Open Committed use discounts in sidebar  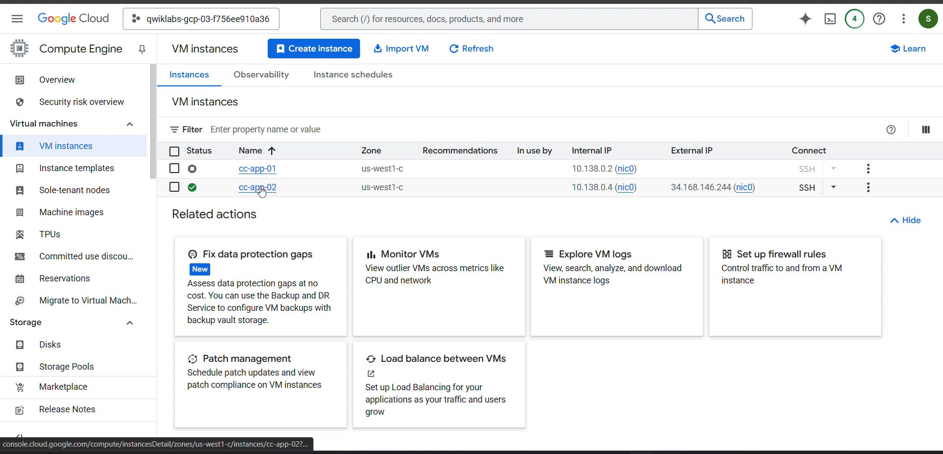(x=86, y=256)
